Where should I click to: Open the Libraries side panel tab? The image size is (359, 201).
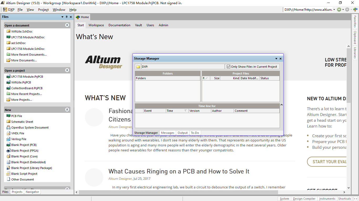(x=355, y=53)
